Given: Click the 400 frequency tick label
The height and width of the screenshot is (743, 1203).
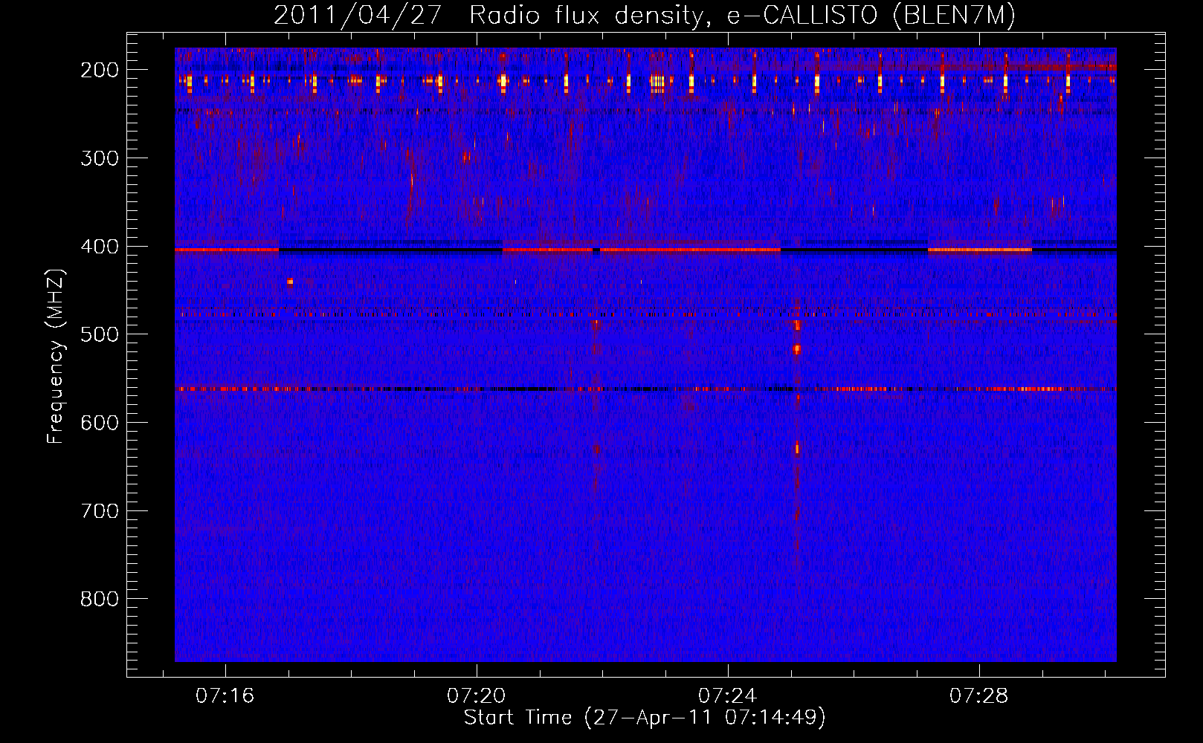Looking at the screenshot, I should (x=100, y=247).
